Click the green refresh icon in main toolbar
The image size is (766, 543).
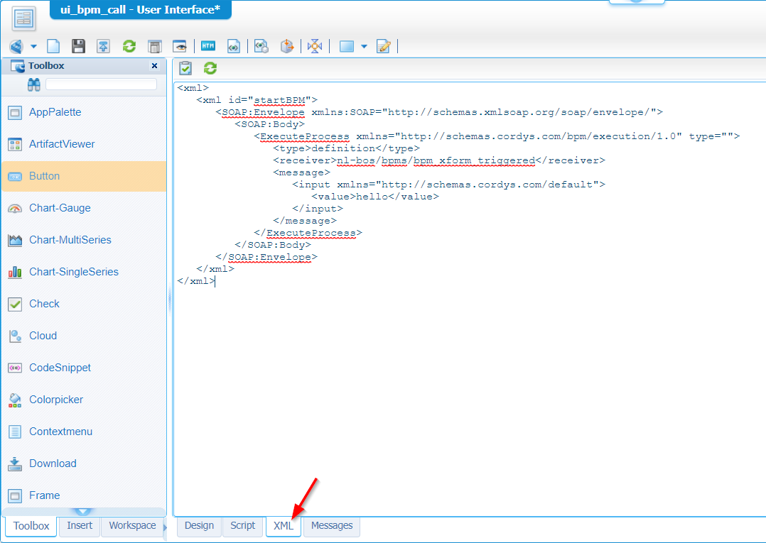[129, 46]
